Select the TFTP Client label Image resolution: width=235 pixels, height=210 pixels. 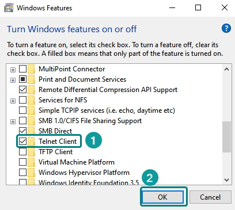tap(56, 152)
